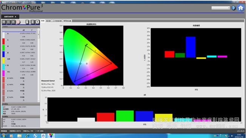This screenshot has width=246, height=138.
Task: Open the fourth chart tab
Action: pyautogui.click(x=67, y=21)
